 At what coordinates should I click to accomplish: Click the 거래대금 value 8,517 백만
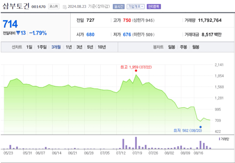click(x=211, y=34)
